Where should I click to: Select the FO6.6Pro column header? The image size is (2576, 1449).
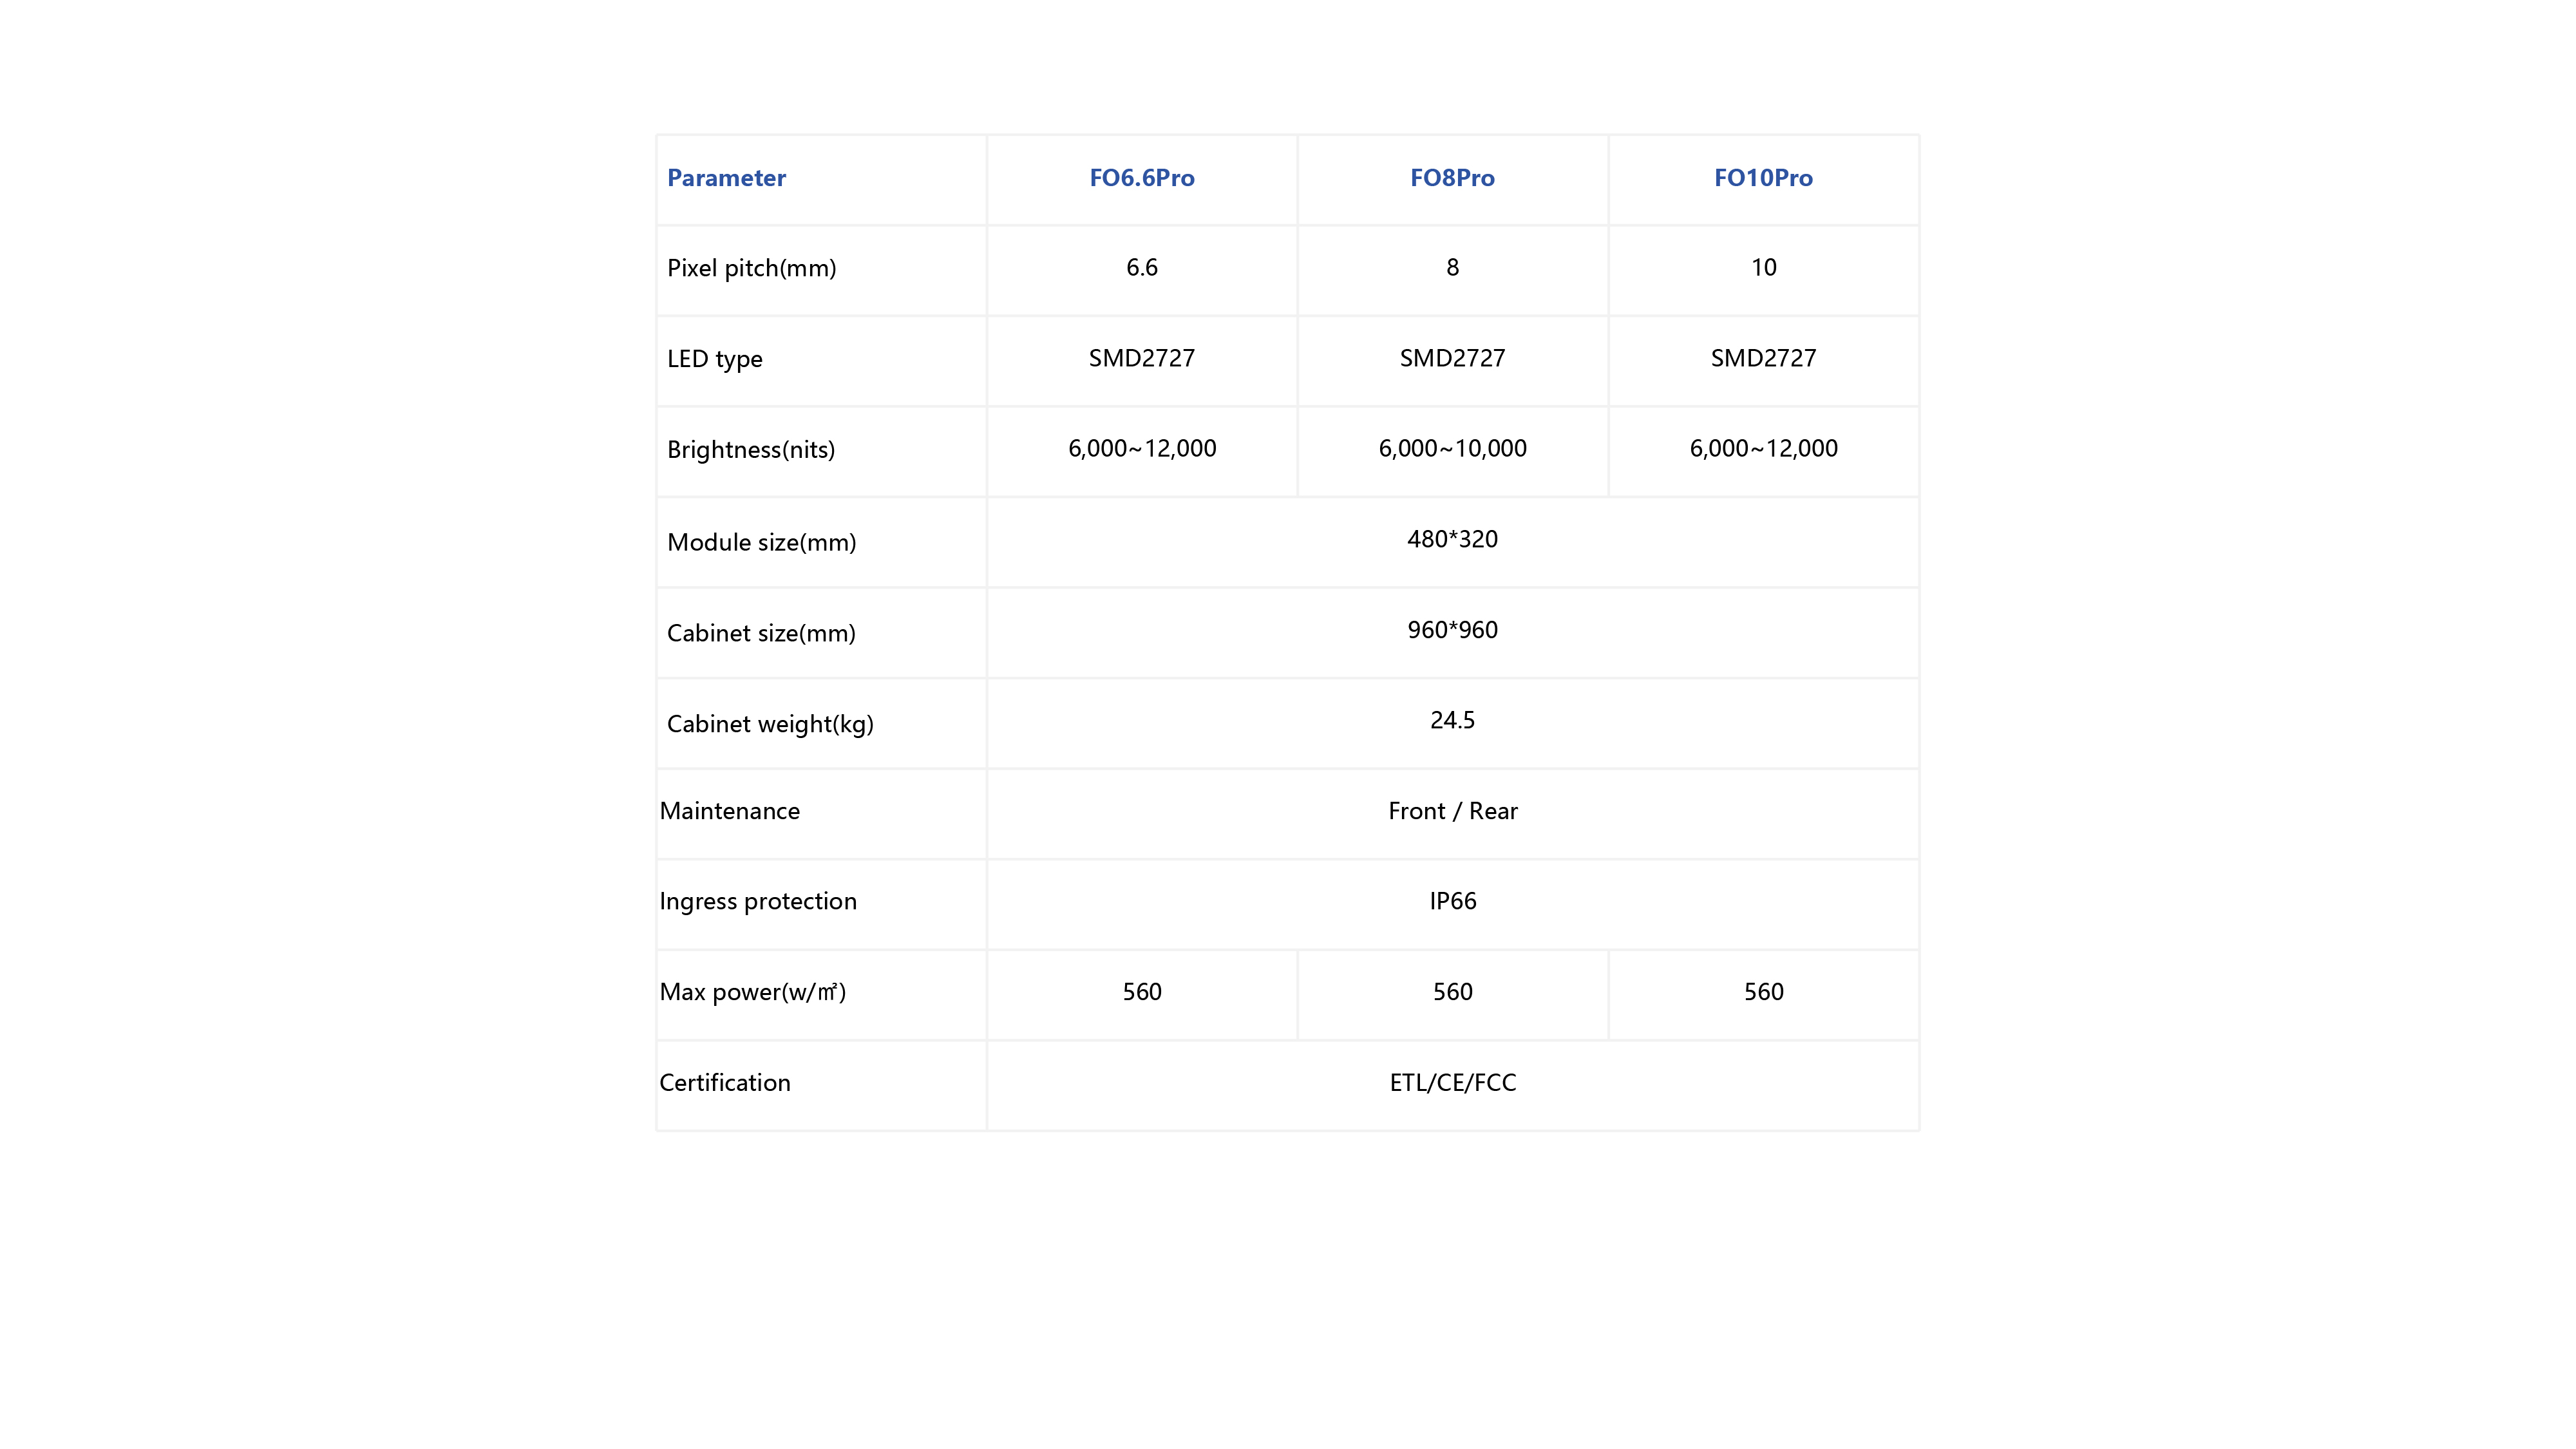pyautogui.click(x=1141, y=178)
